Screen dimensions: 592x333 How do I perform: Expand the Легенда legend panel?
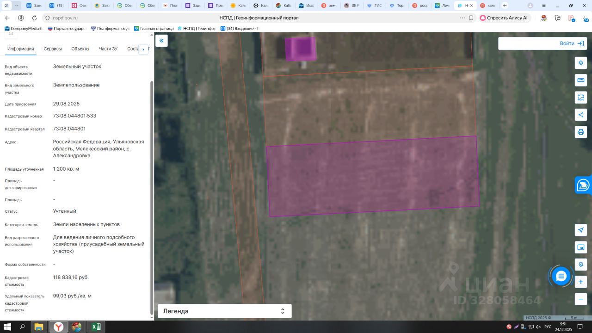(225, 311)
